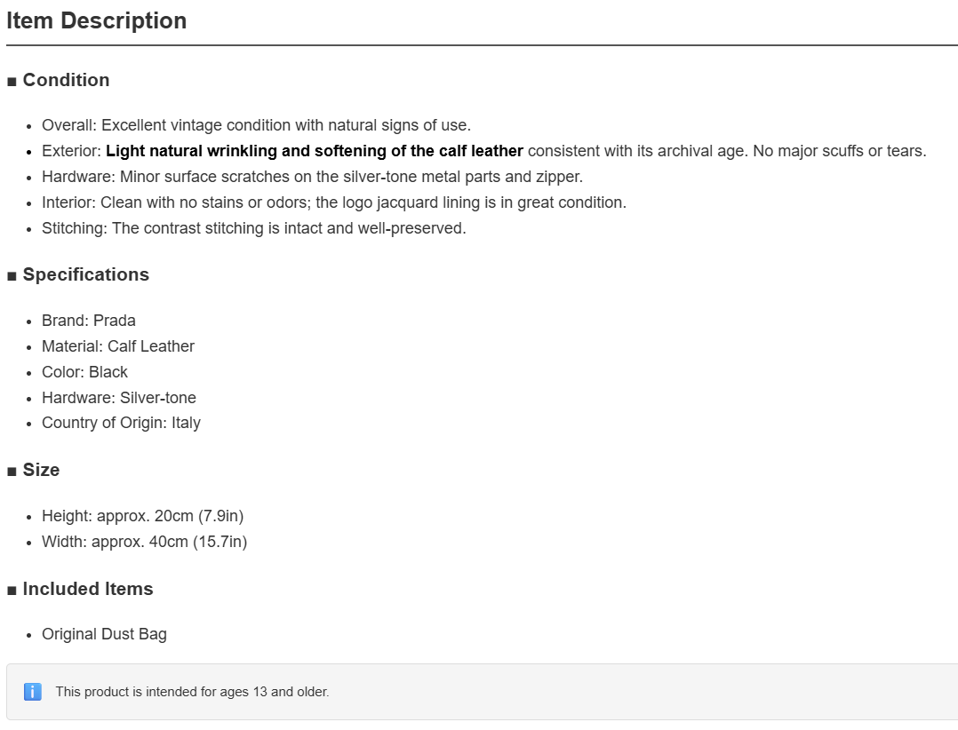The width and height of the screenshot is (958, 730).
Task: Click the Material: Calf Leather entry
Action: point(118,346)
